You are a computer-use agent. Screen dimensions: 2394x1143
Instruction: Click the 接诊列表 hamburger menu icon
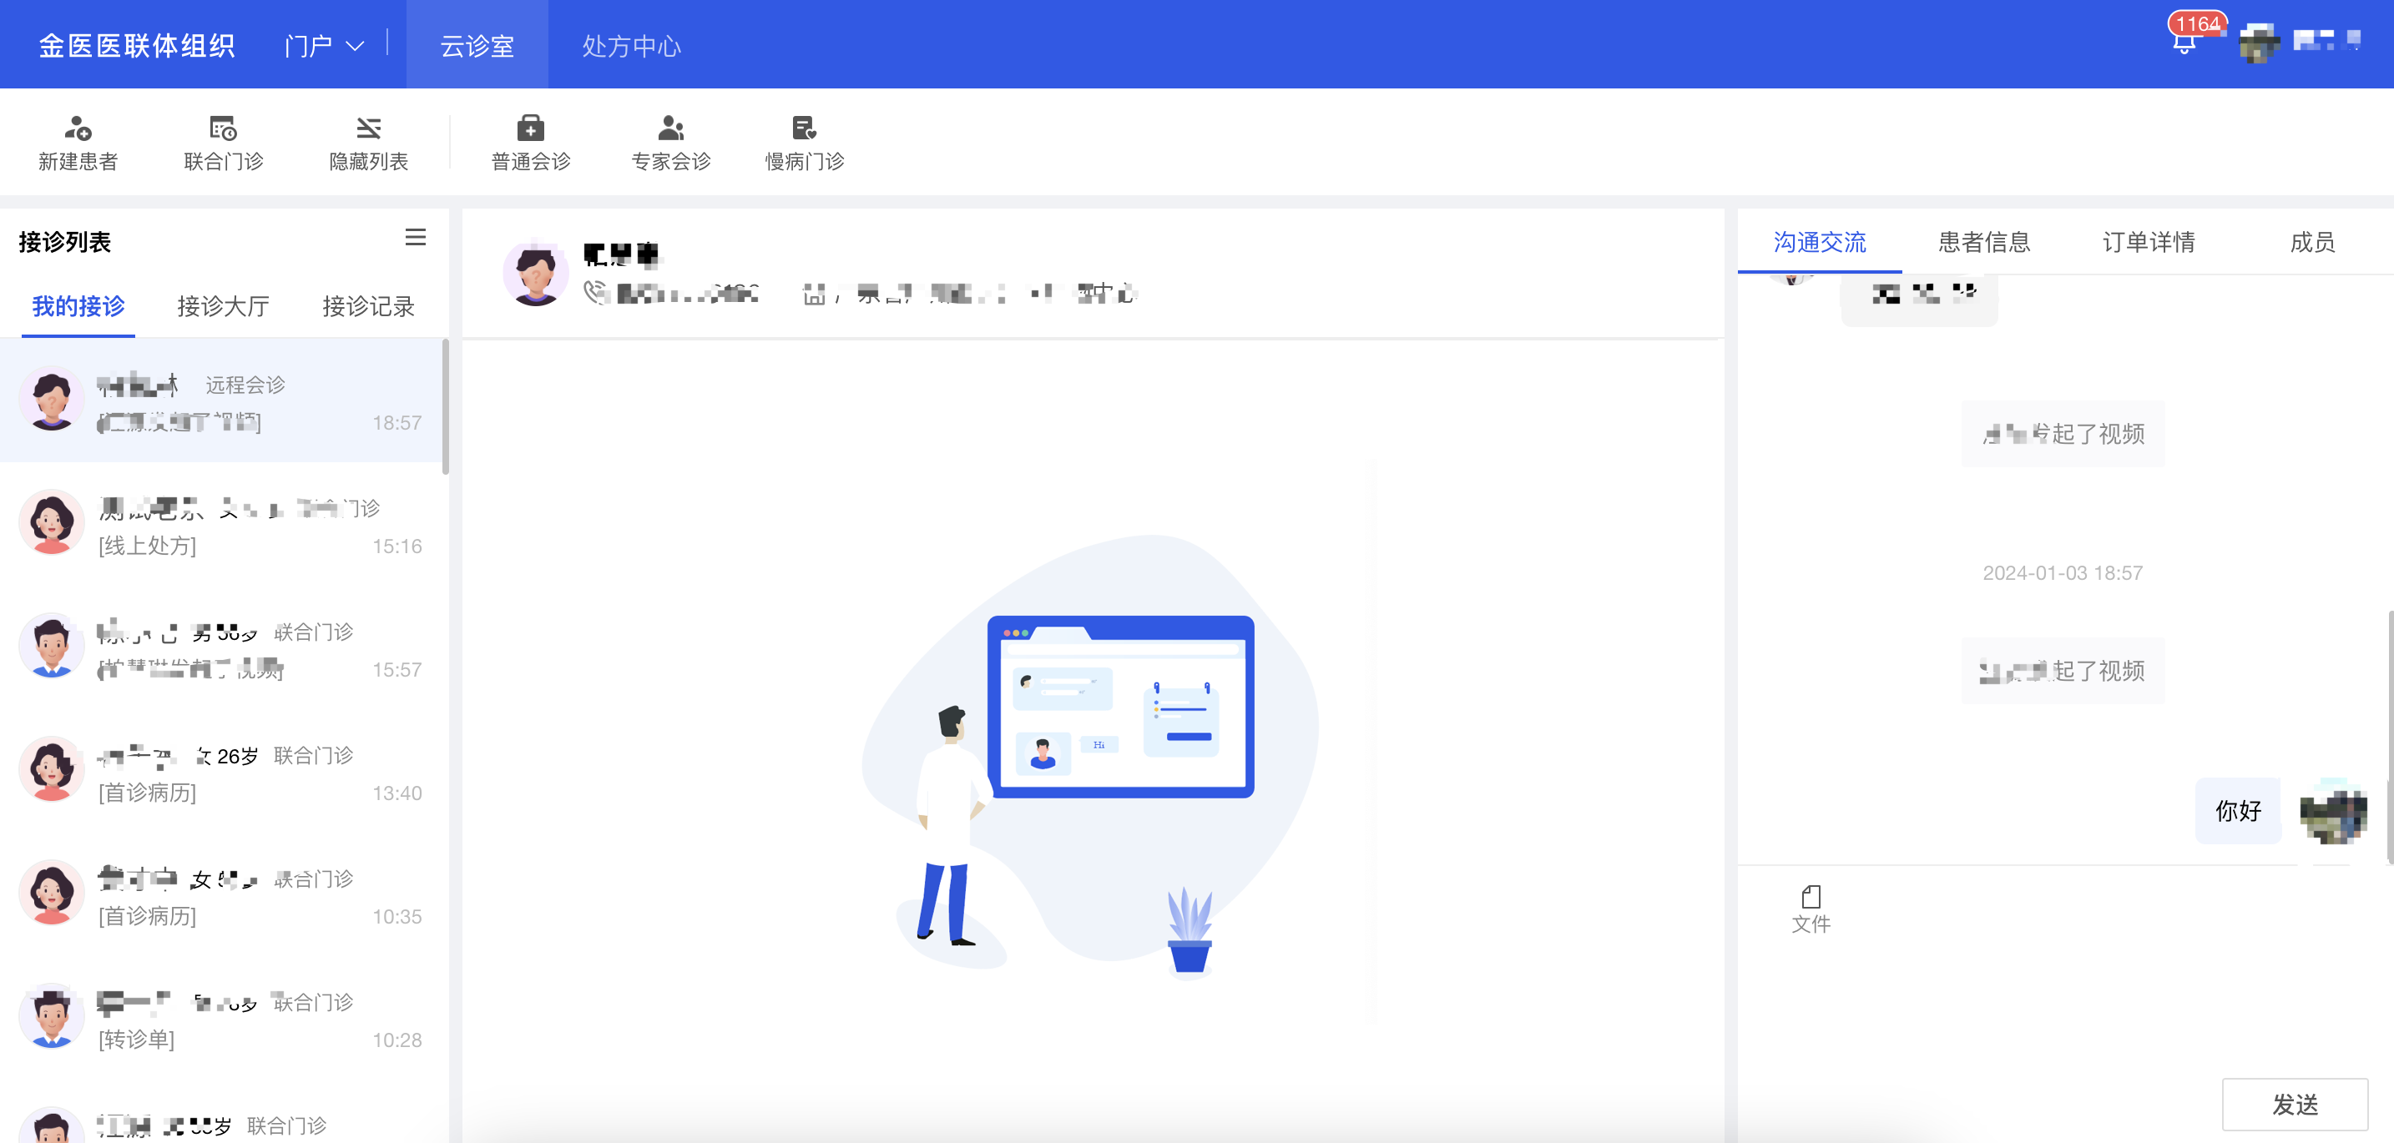416,238
